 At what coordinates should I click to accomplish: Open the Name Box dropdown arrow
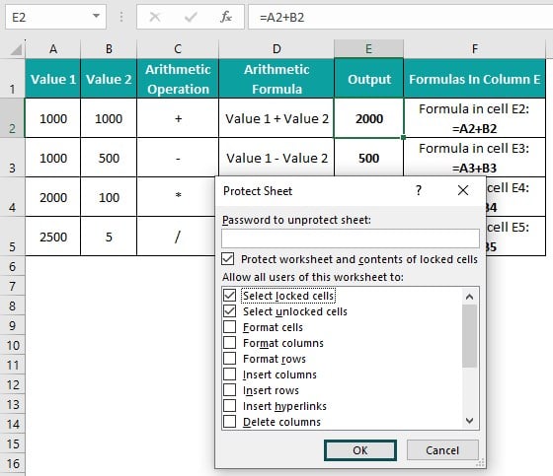(x=96, y=16)
